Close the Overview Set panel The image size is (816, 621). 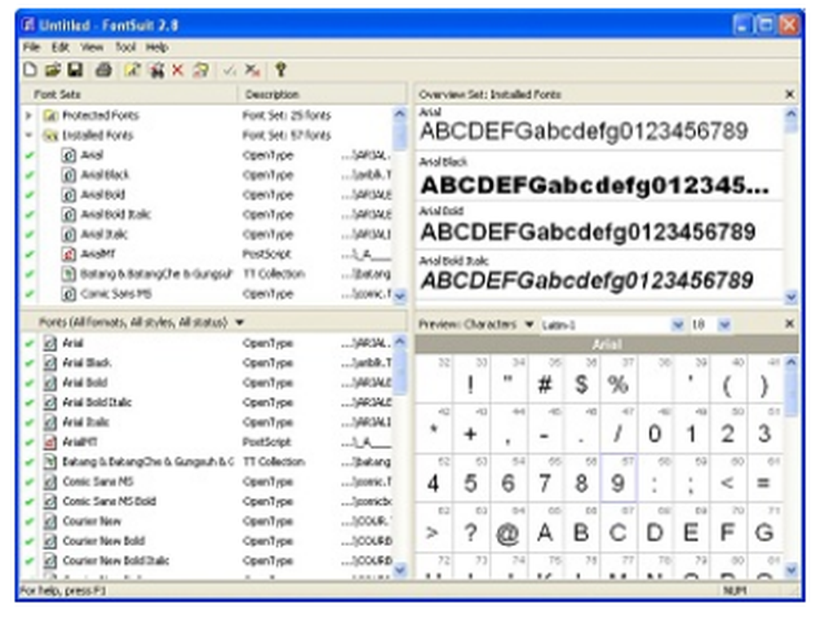[x=789, y=94]
